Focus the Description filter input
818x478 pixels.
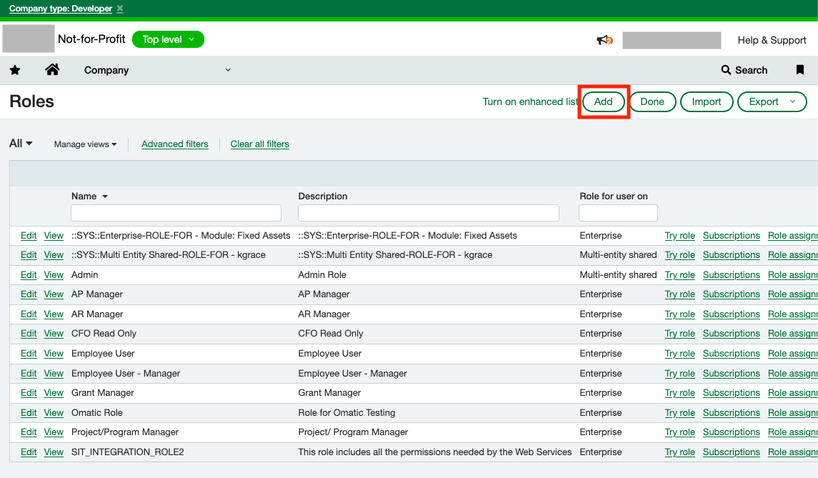(x=429, y=213)
